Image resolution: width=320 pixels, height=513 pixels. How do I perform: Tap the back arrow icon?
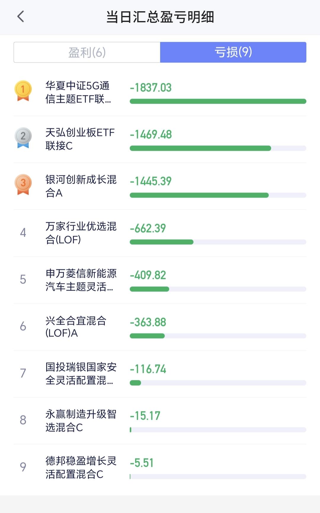20,17
